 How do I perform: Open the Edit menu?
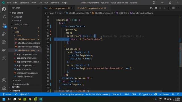tap(15, 3)
